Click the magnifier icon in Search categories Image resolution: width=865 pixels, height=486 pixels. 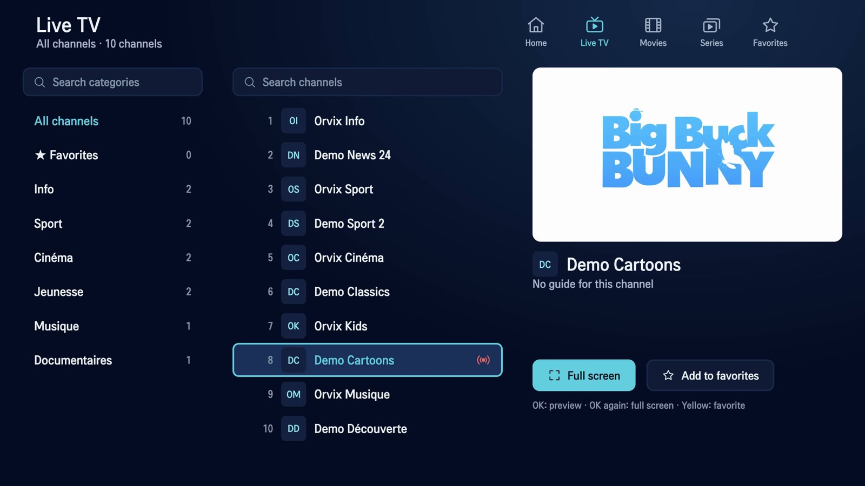39,82
